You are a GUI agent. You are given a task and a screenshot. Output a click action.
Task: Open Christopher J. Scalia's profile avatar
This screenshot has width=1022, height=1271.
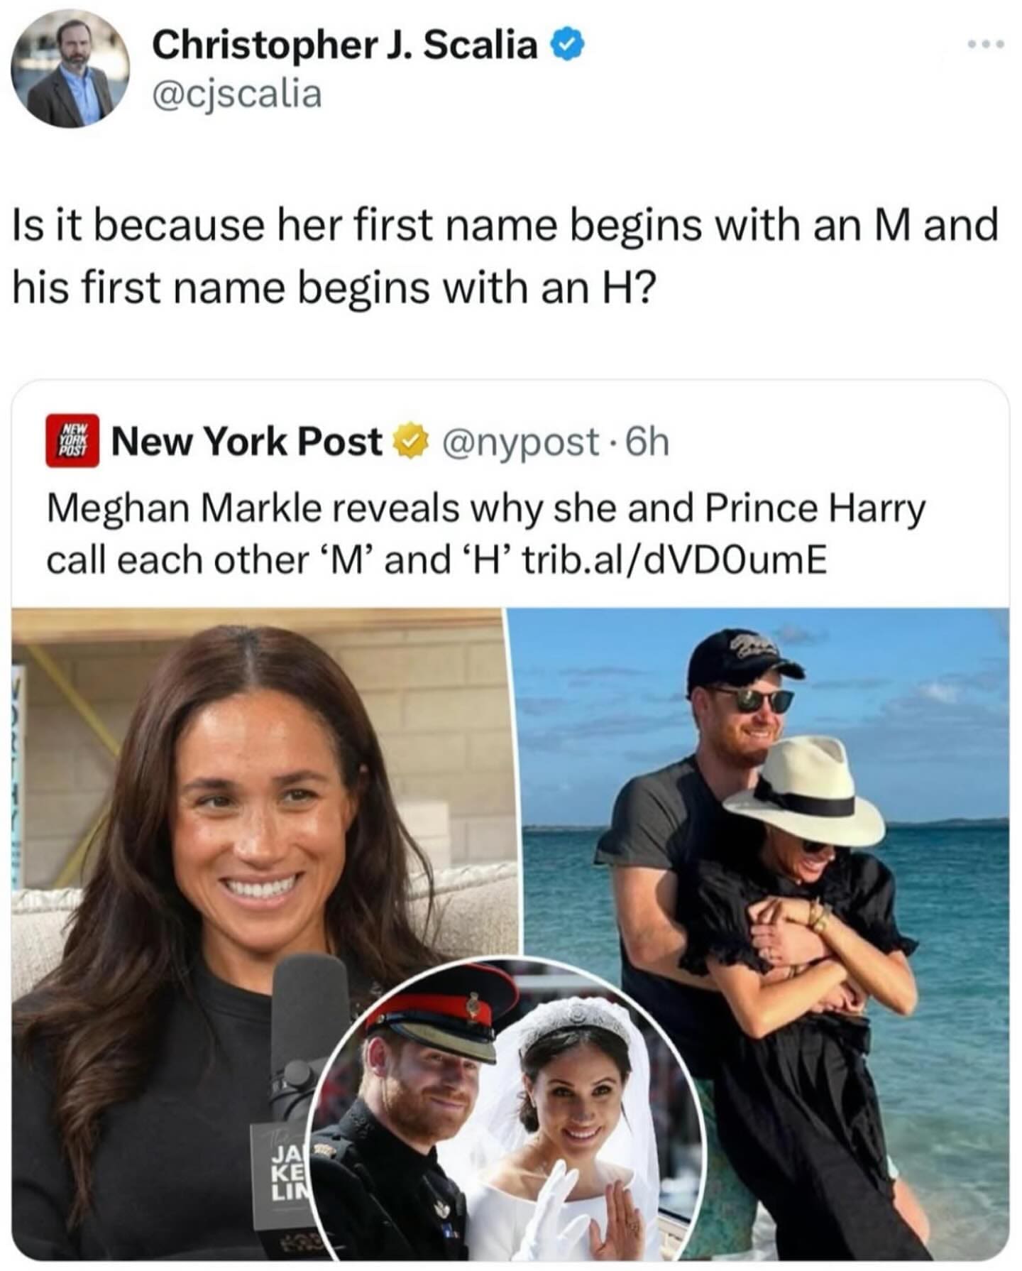point(70,69)
